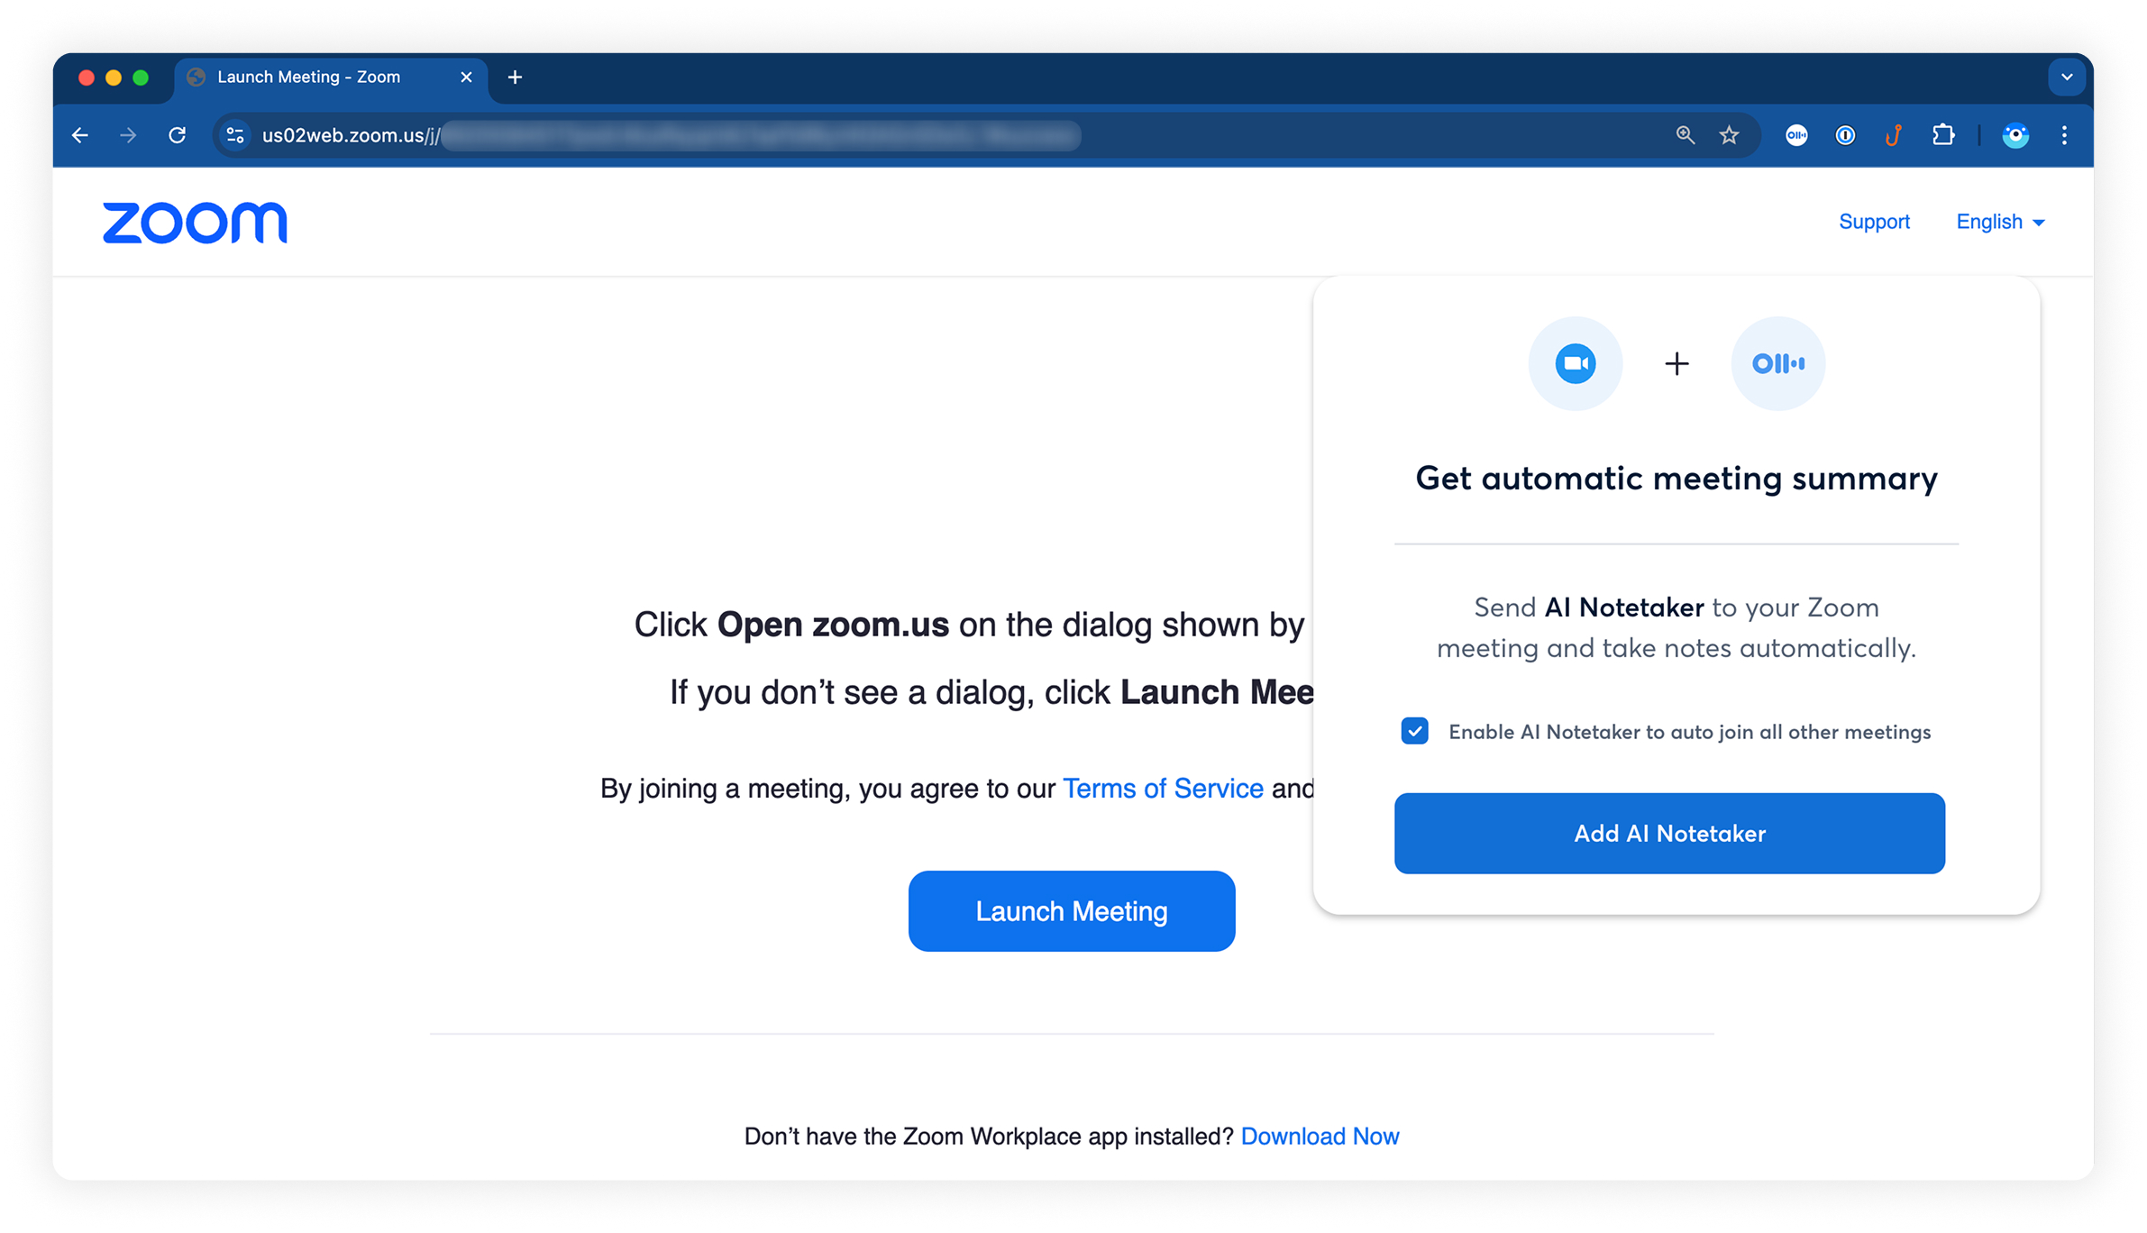Expand the tab search dropdown arrow
This screenshot has height=1233, width=2147.
pos(2067,78)
